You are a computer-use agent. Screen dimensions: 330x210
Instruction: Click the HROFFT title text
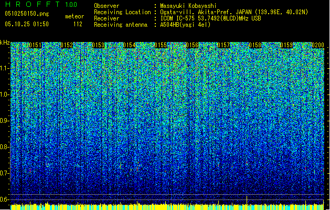[34, 5]
